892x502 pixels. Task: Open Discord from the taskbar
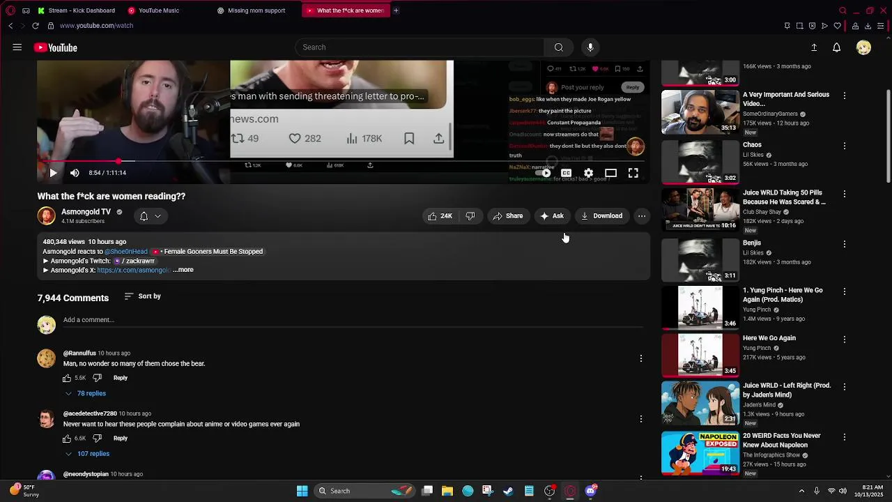pos(591,491)
